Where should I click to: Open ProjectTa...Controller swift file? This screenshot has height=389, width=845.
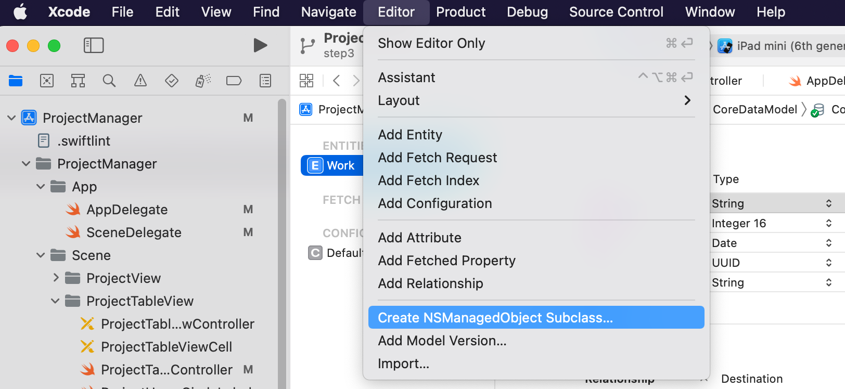click(x=167, y=370)
